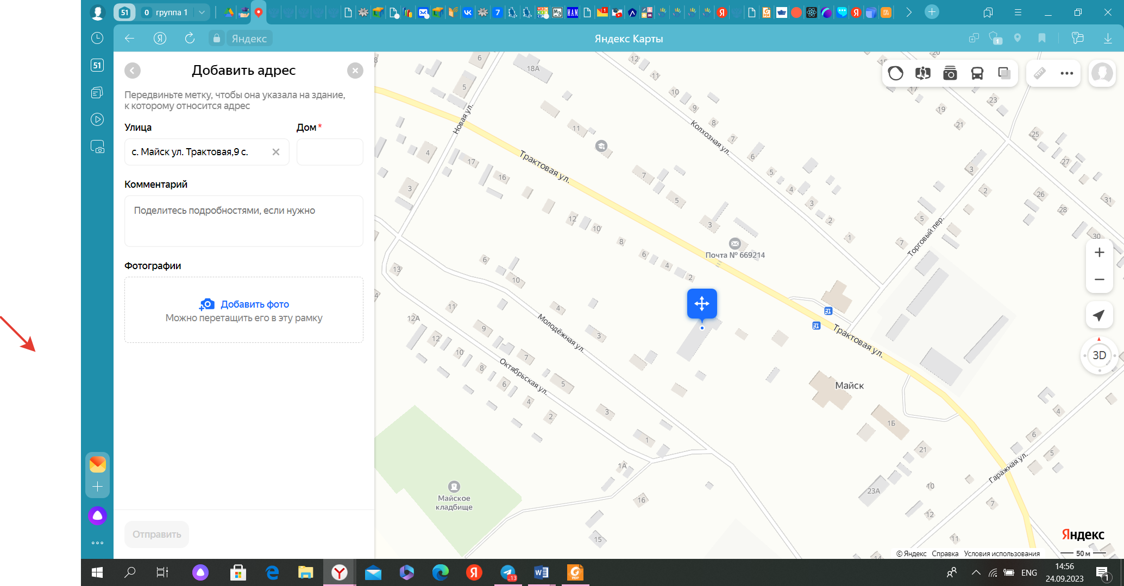Bookmark this page
Viewport: 1124px width, 586px height.
pyautogui.click(x=1042, y=38)
